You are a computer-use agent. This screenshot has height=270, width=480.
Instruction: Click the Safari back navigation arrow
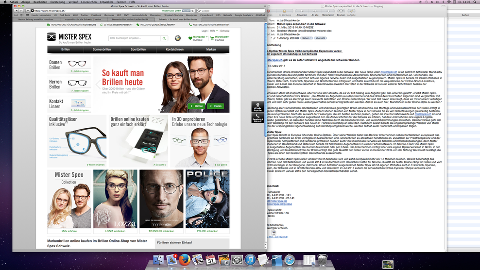pyautogui.click(x=16, y=11)
